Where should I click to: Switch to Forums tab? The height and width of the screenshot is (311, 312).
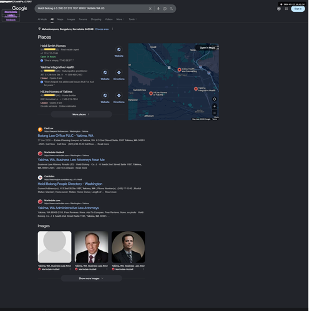tap(83, 19)
